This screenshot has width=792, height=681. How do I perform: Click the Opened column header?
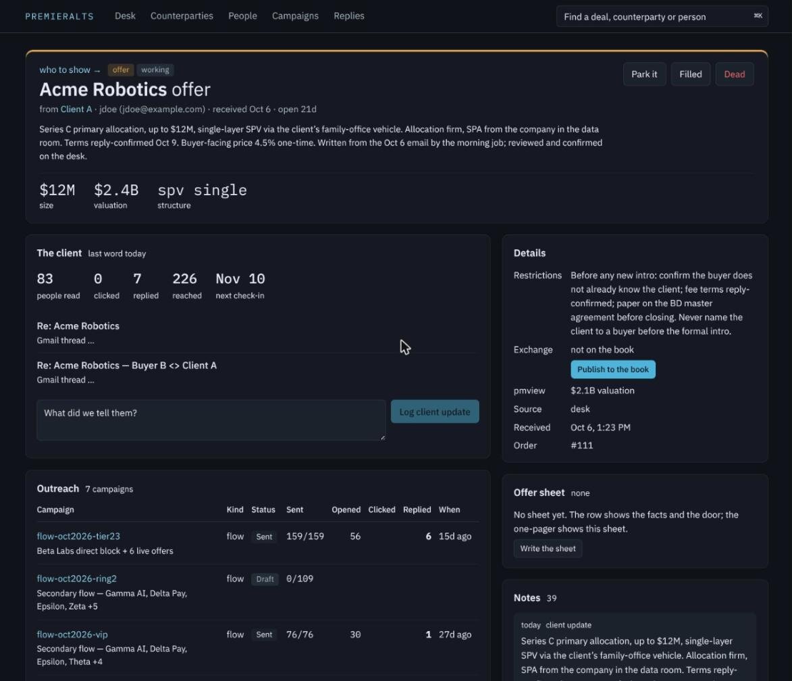pyautogui.click(x=346, y=509)
